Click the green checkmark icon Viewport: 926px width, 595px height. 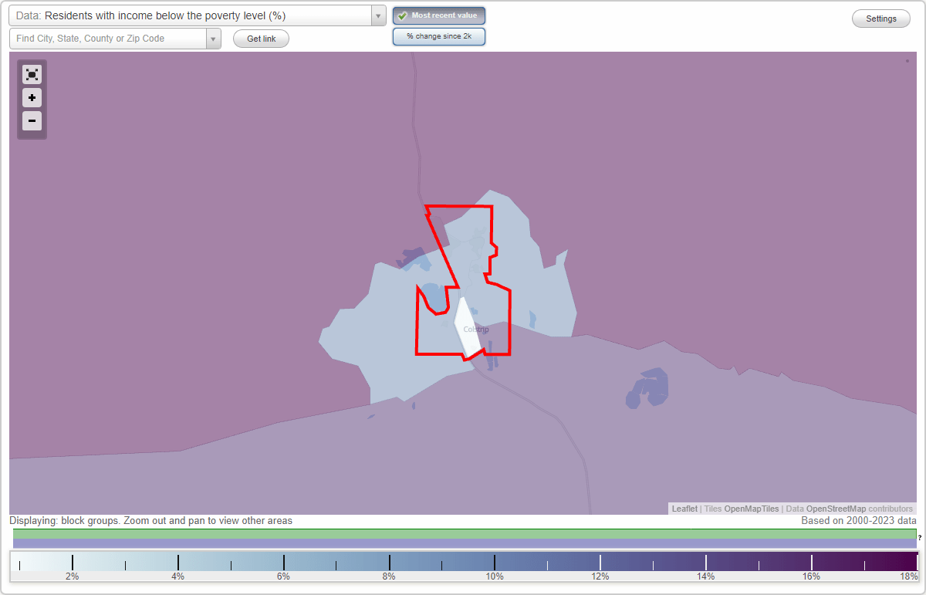click(401, 15)
